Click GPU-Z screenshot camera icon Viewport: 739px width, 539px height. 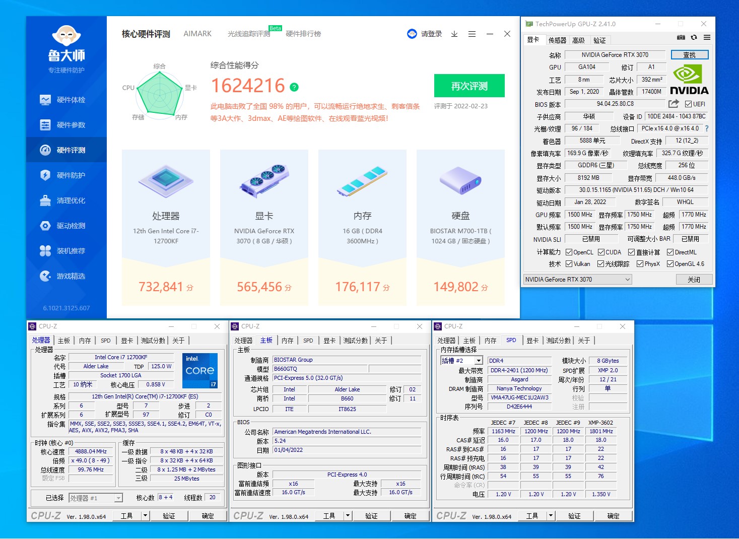681,37
